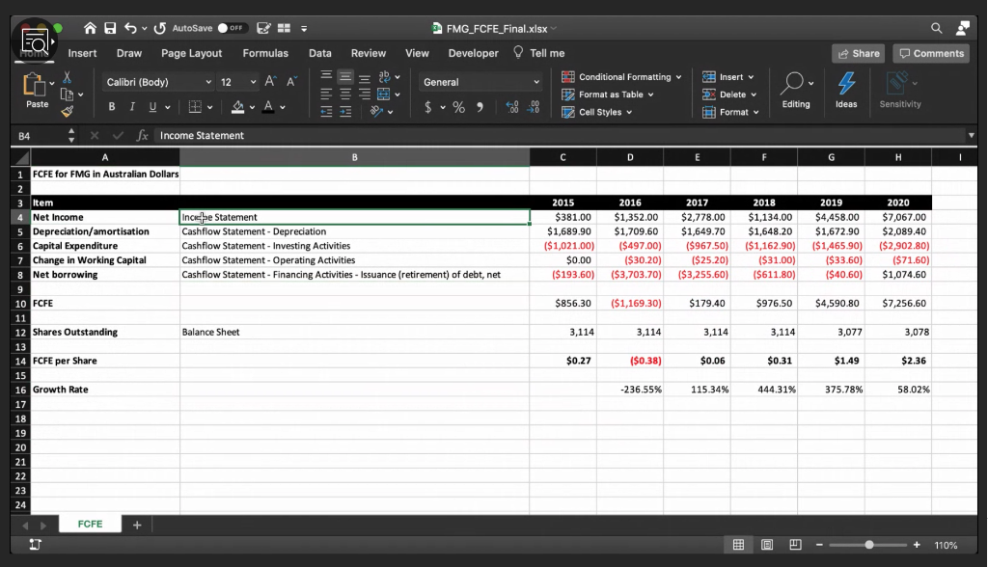Switch to the Draw ribbon tab
The image size is (988, 567).
click(129, 54)
